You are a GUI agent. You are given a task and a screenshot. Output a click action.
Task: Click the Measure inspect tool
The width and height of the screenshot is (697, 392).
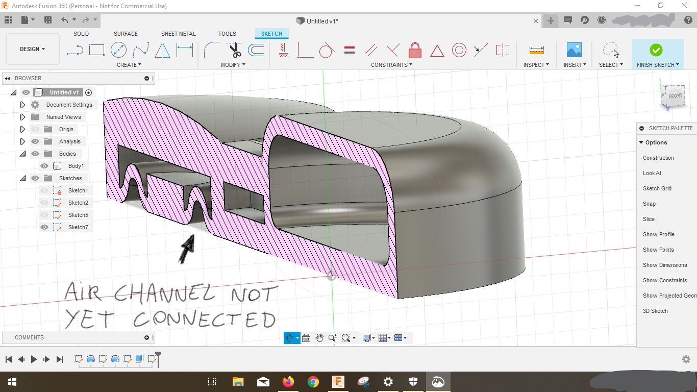[536, 50]
